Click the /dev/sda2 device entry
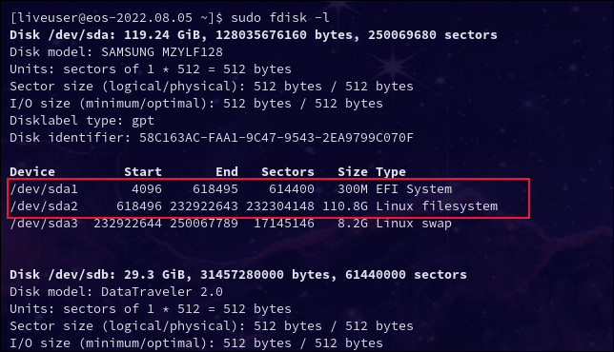Screen dimensions: 614x352 tap(44, 205)
